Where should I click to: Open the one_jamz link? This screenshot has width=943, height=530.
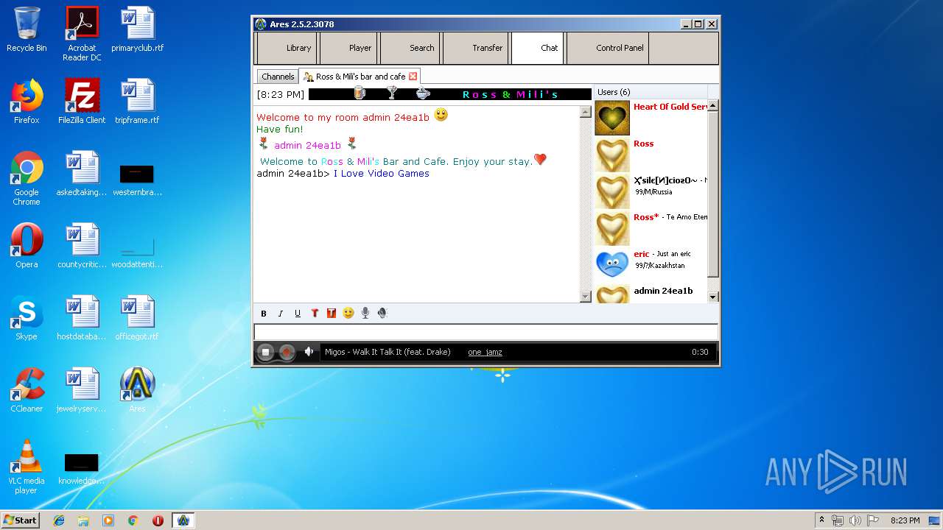pyautogui.click(x=485, y=352)
